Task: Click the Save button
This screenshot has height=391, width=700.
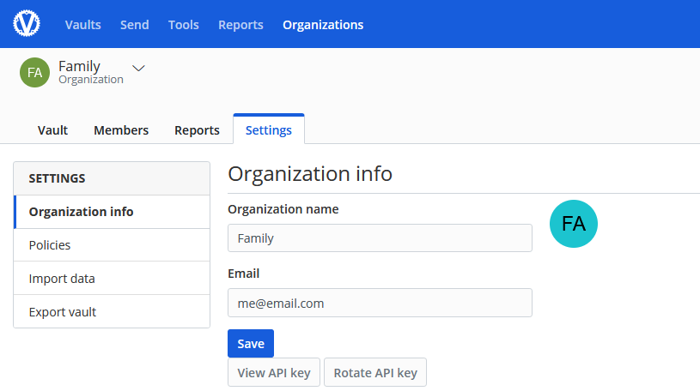Action: click(251, 343)
